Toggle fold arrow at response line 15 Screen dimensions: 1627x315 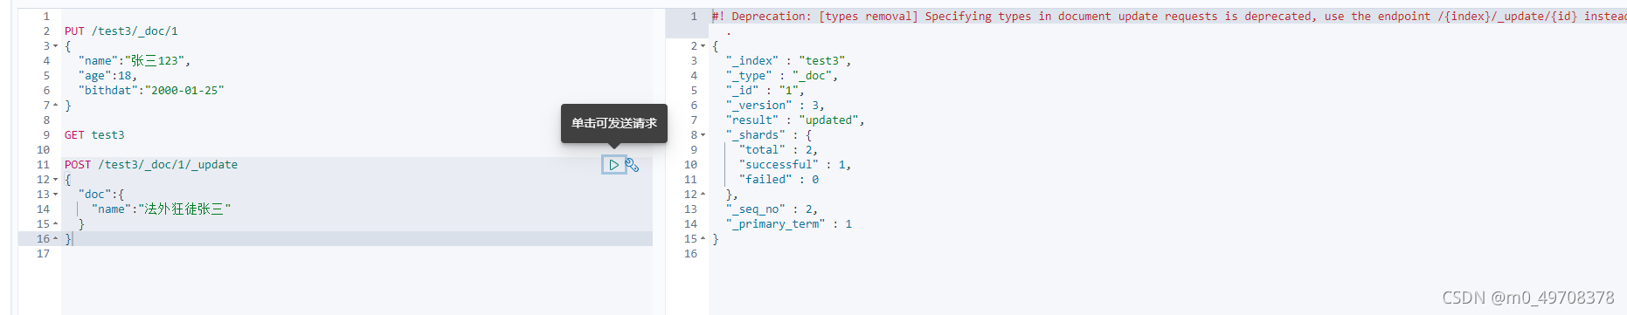click(x=703, y=239)
